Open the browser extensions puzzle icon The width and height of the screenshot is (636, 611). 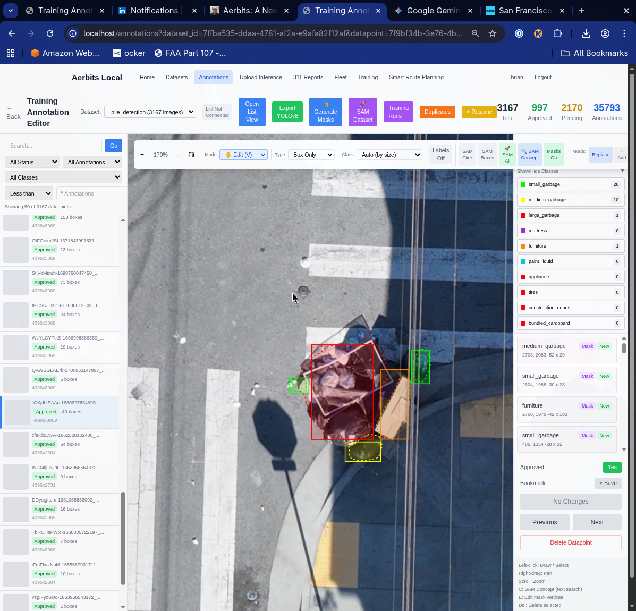point(557,33)
